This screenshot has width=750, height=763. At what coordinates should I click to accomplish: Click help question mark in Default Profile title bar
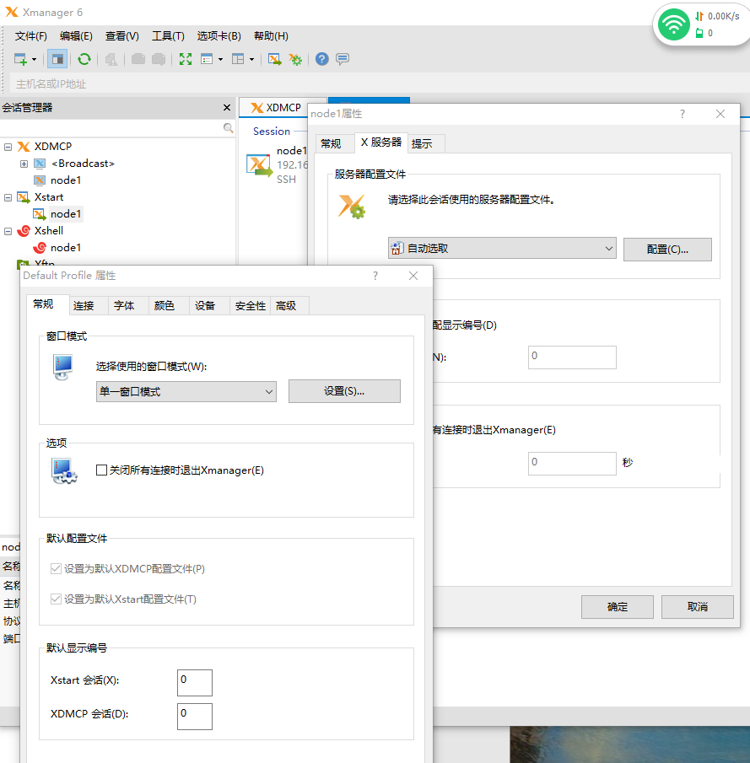pos(375,276)
